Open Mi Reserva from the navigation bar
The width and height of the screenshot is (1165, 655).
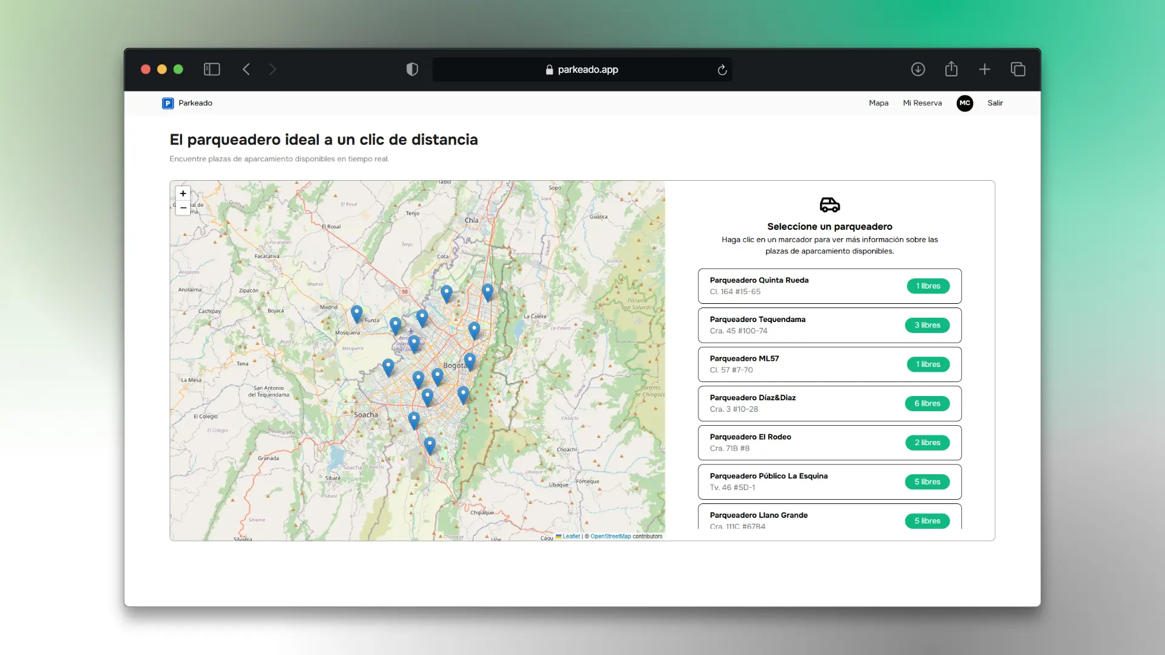(x=922, y=103)
